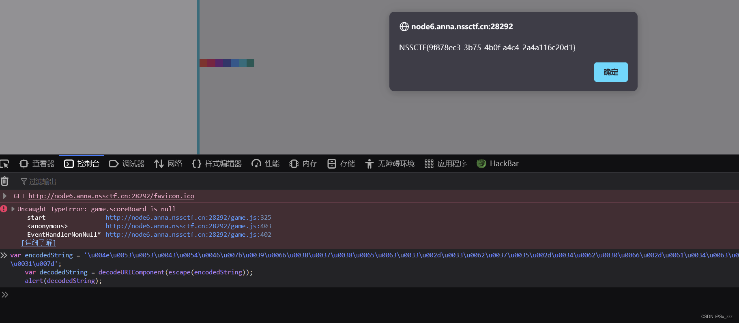
Task: Click the 'Uncaught TypeError: game.scoreBoard is null' message
Action: (97, 209)
